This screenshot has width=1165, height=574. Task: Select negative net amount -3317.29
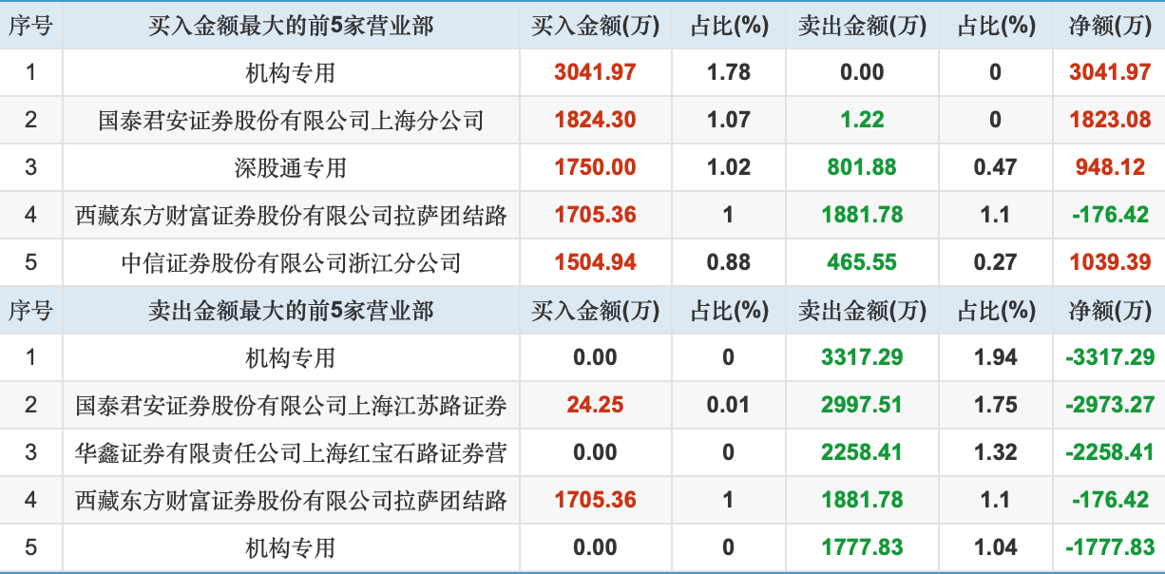pyautogui.click(x=1110, y=357)
